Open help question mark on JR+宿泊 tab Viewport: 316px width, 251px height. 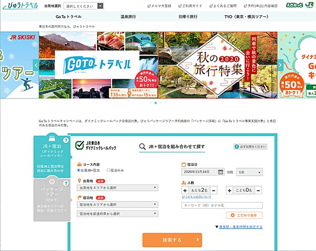(66, 140)
